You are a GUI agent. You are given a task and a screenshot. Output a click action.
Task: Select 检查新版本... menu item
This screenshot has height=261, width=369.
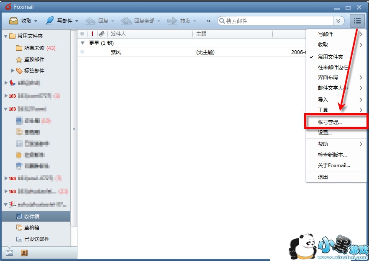pos(336,155)
